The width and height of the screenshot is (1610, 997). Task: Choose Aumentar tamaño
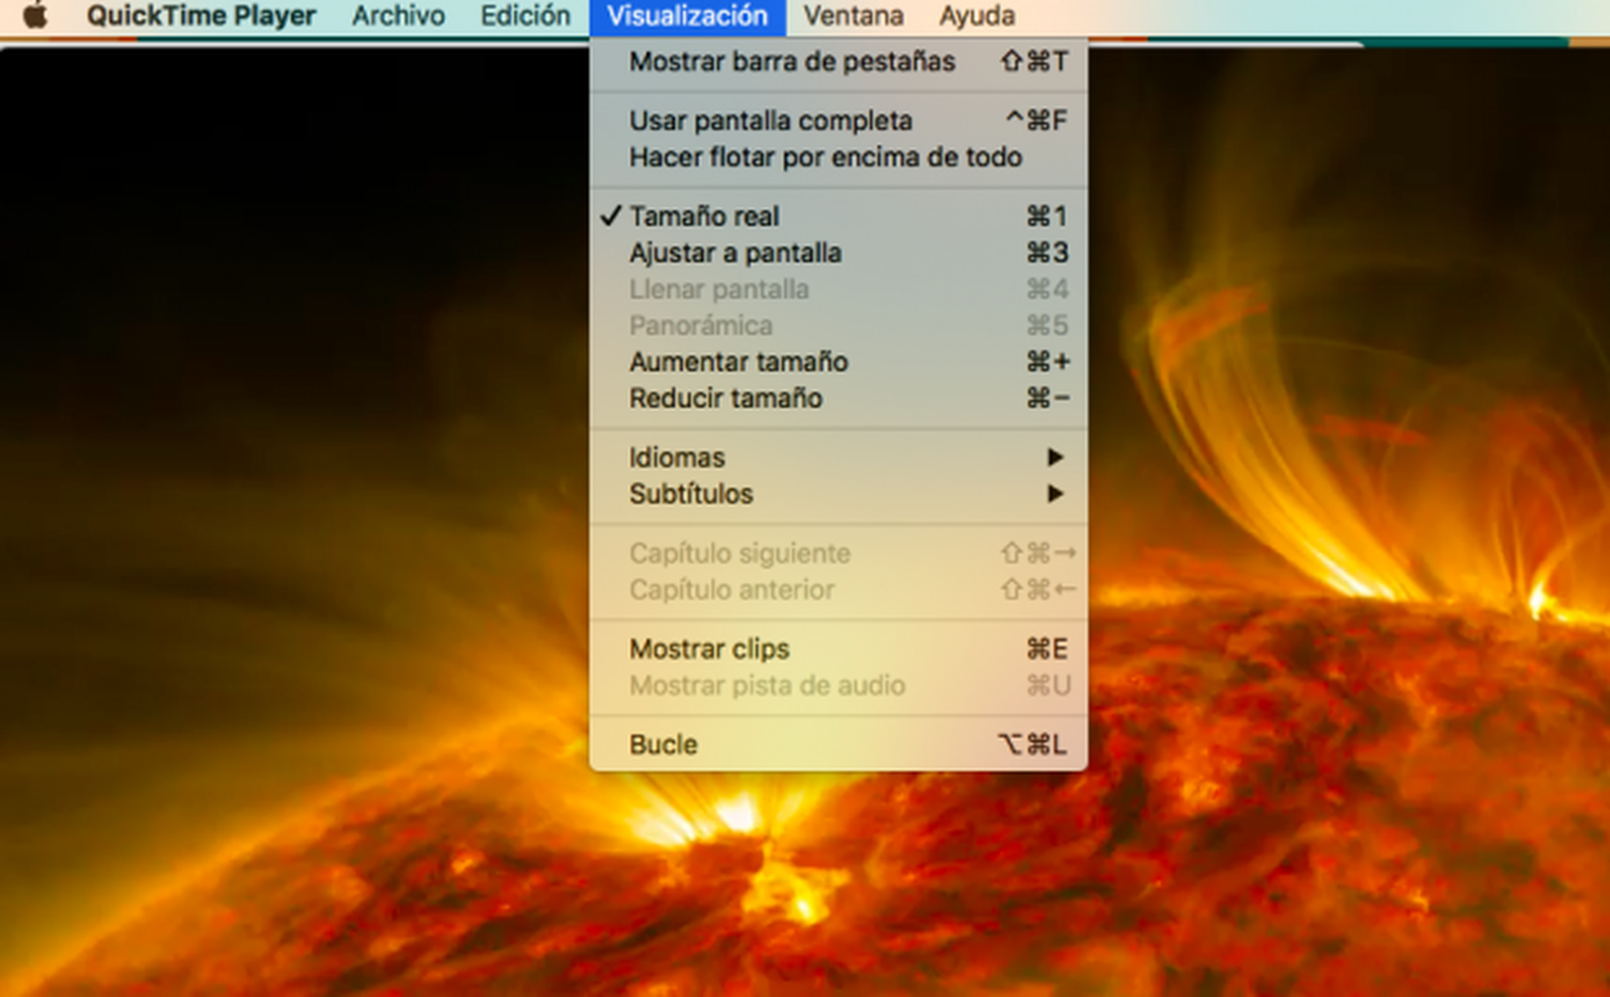[x=839, y=362]
